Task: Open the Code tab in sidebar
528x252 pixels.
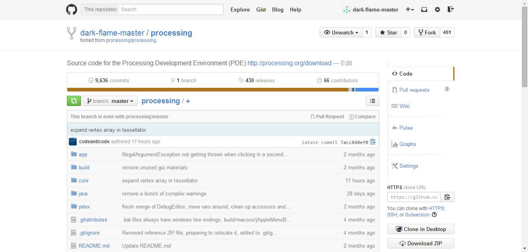Action: 420,74
